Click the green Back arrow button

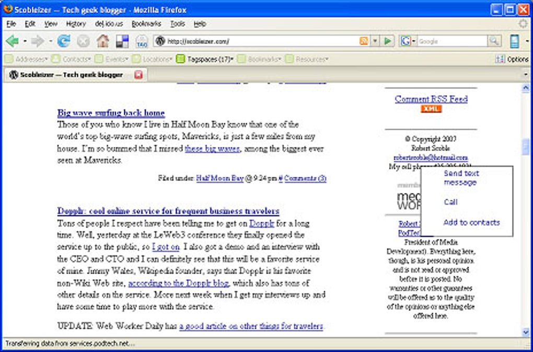tap(12, 41)
